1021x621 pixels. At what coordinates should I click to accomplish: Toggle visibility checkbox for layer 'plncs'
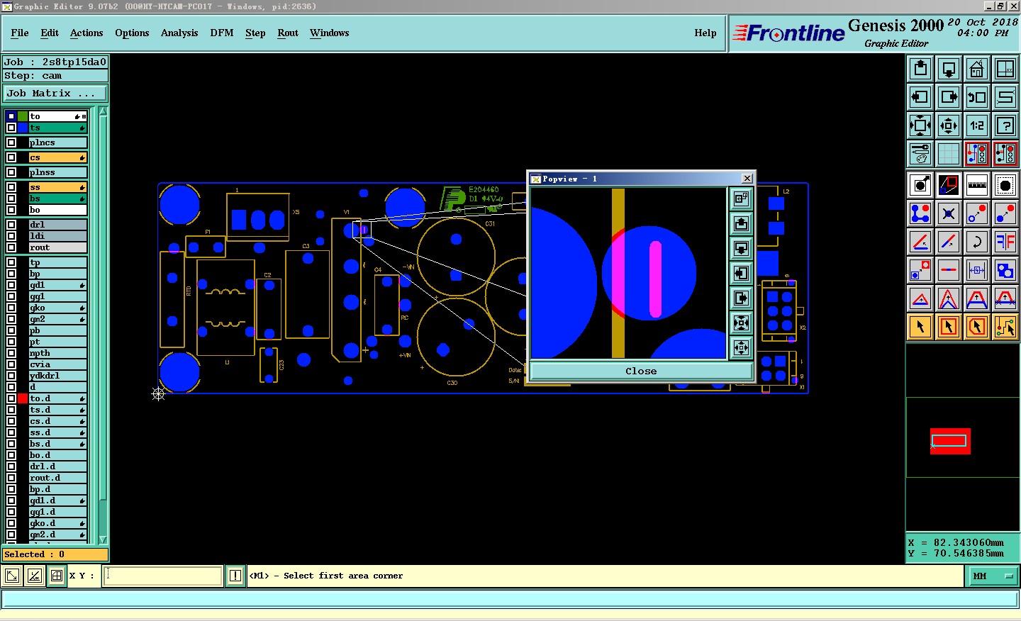point(11,142)
